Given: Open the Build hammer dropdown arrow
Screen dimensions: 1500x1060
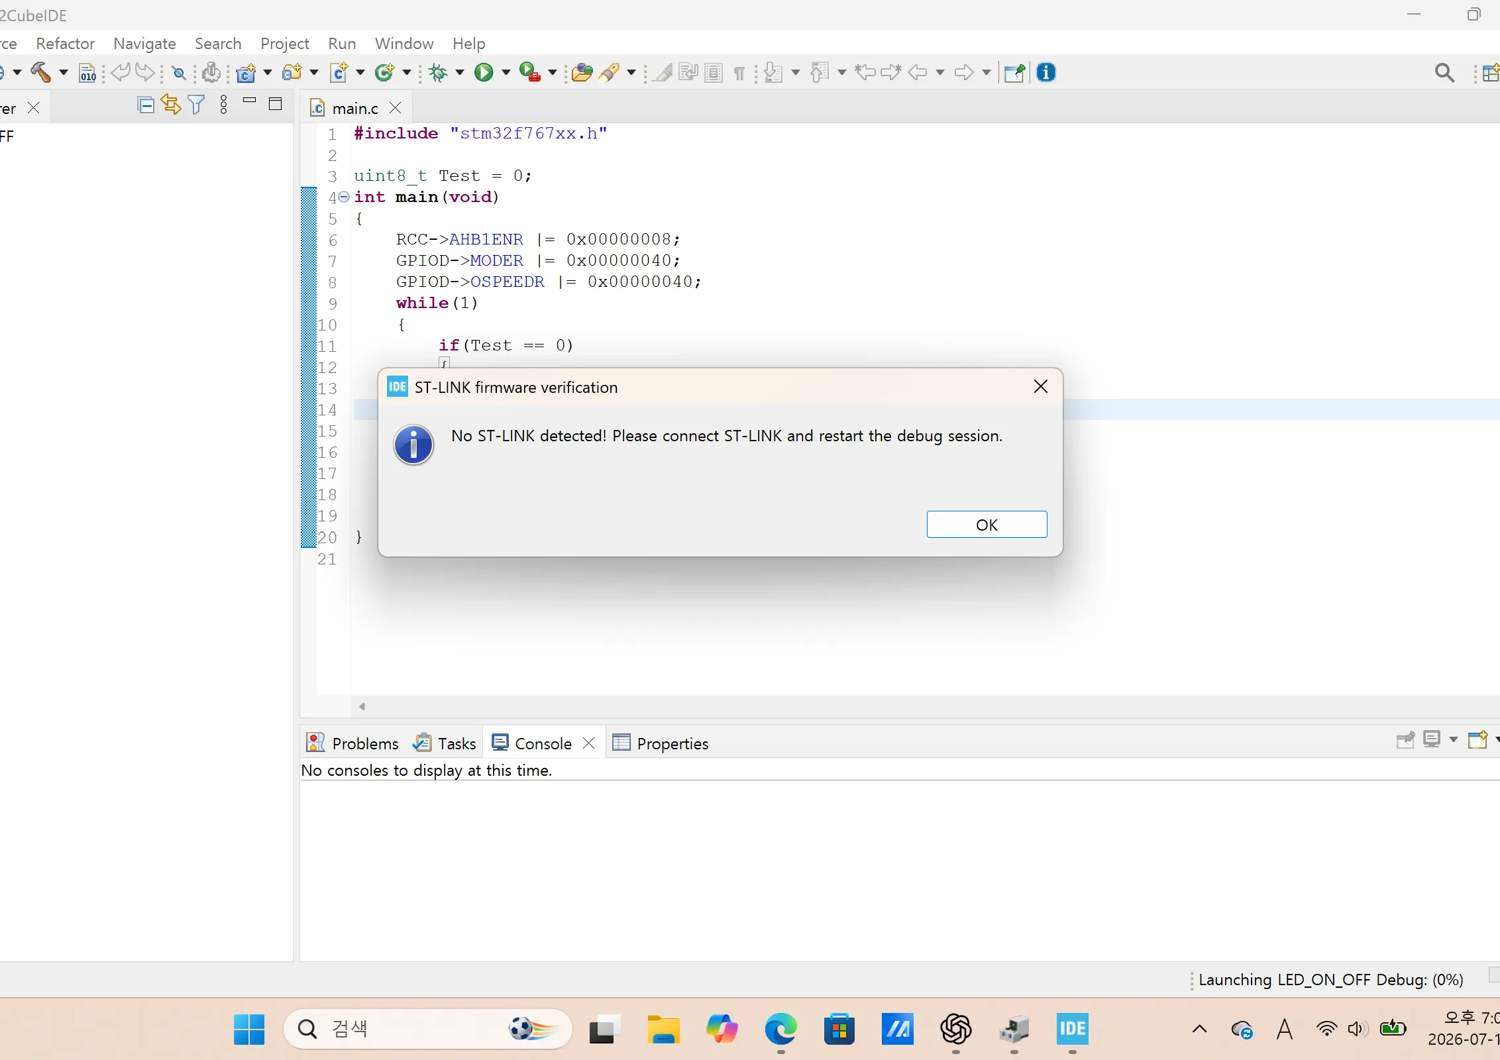Looking at the screenshot, I should tap(63, 72).
